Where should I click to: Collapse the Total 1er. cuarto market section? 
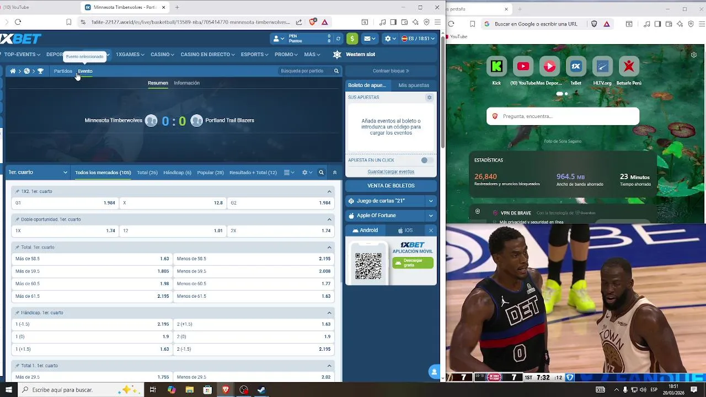329,247
